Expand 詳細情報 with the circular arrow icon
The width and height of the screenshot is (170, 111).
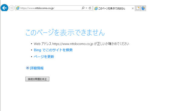[x=28, y=68]
